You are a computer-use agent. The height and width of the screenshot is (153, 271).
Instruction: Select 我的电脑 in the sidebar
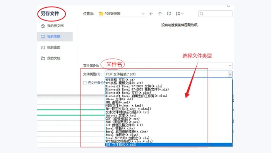point(55,36)
